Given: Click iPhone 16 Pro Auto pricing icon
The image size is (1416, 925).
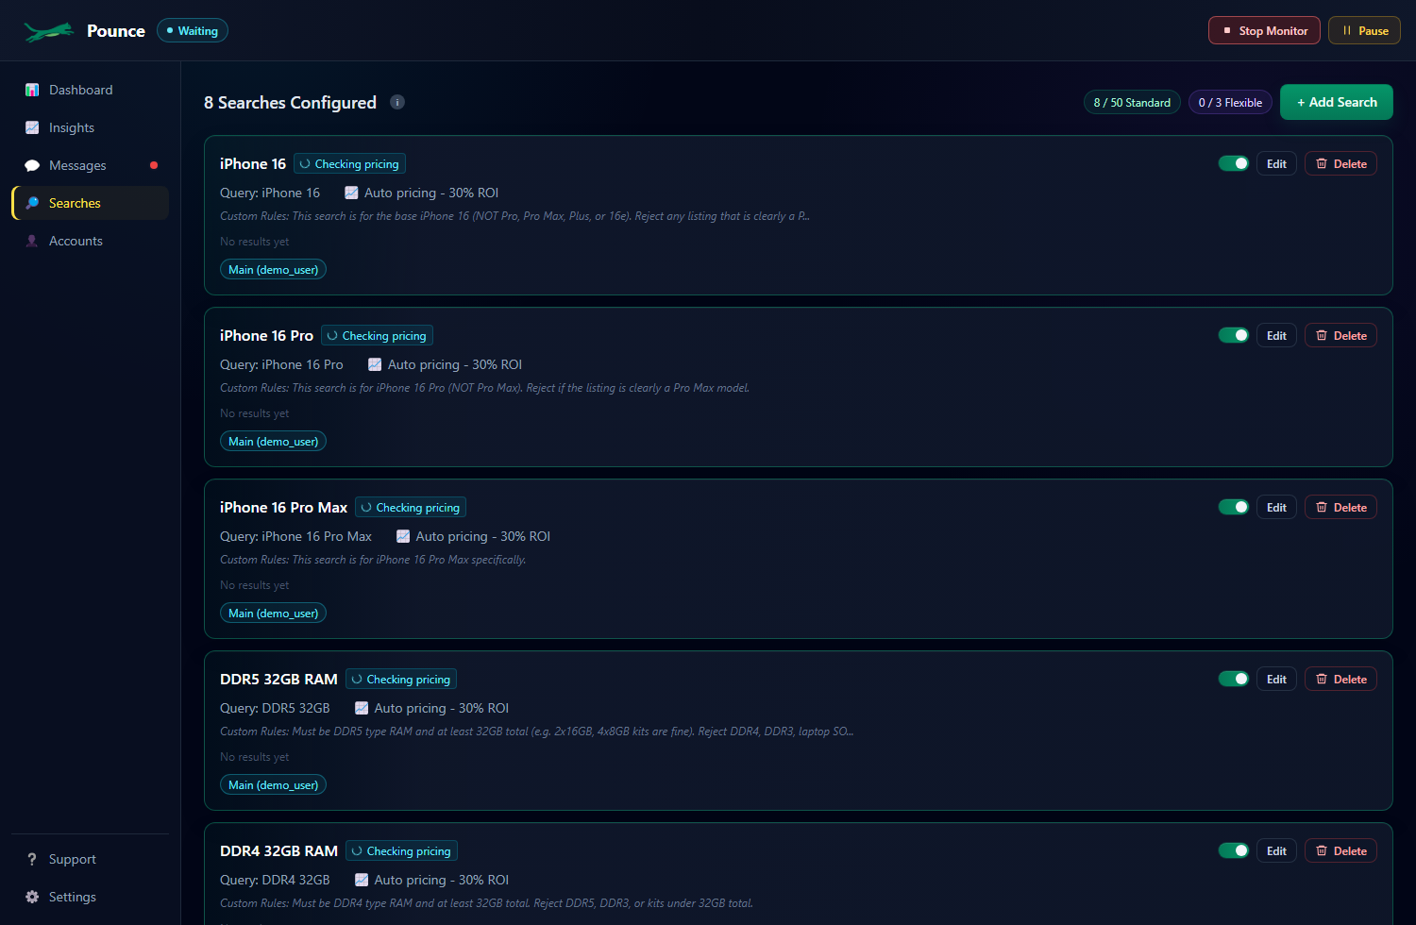Looking at the screenshot, I should [375, 364].
